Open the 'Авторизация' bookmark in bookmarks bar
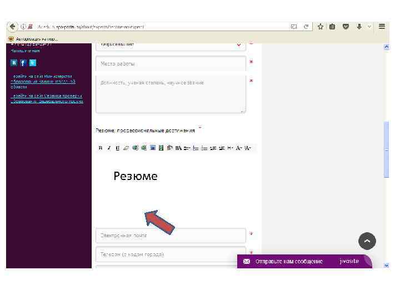400x300 pixels. coord(33,39)
